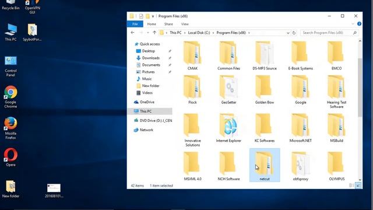Select Opera desktop shortcut
Image resolution: width=373 pixels, height=210 pixels.
tap(10, 157)
